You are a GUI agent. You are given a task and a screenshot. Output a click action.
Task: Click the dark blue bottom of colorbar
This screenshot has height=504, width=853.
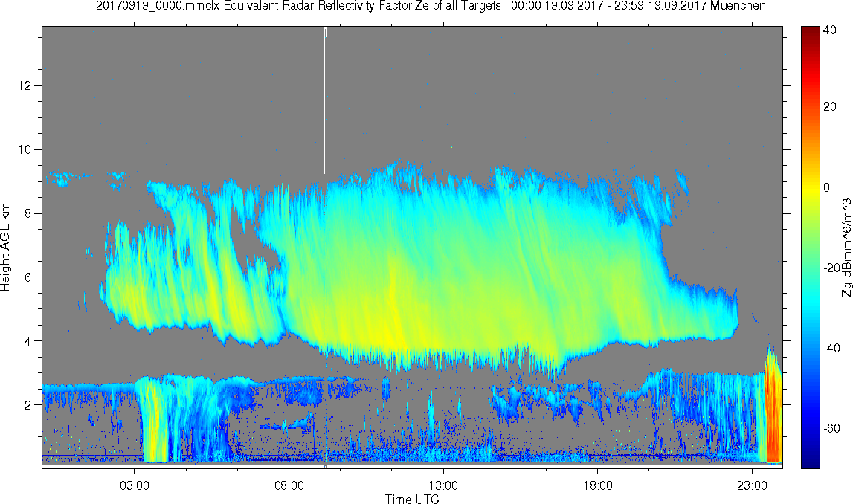(x=810, y=459)
